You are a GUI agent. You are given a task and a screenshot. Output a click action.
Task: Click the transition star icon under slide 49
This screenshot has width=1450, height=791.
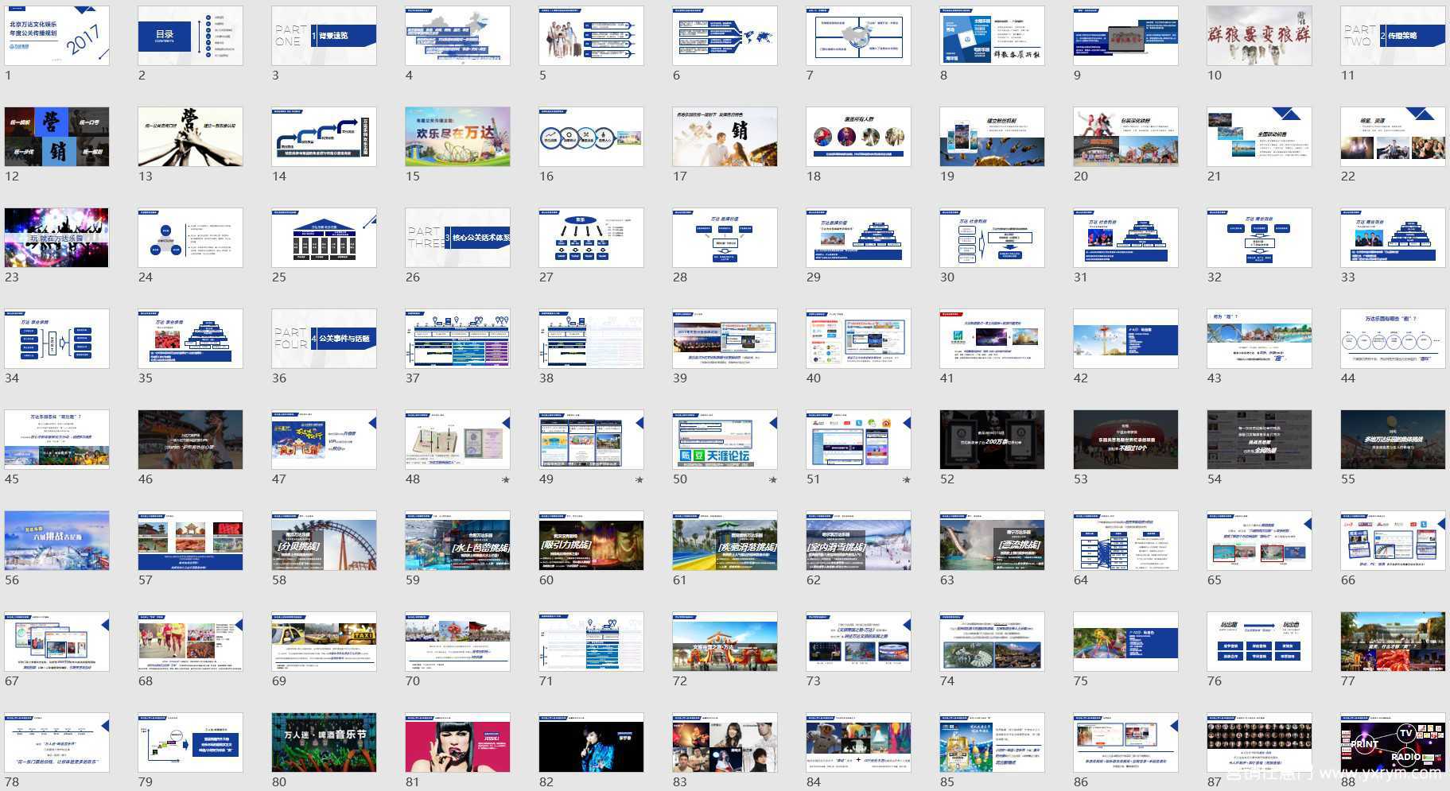coord(639,480)
